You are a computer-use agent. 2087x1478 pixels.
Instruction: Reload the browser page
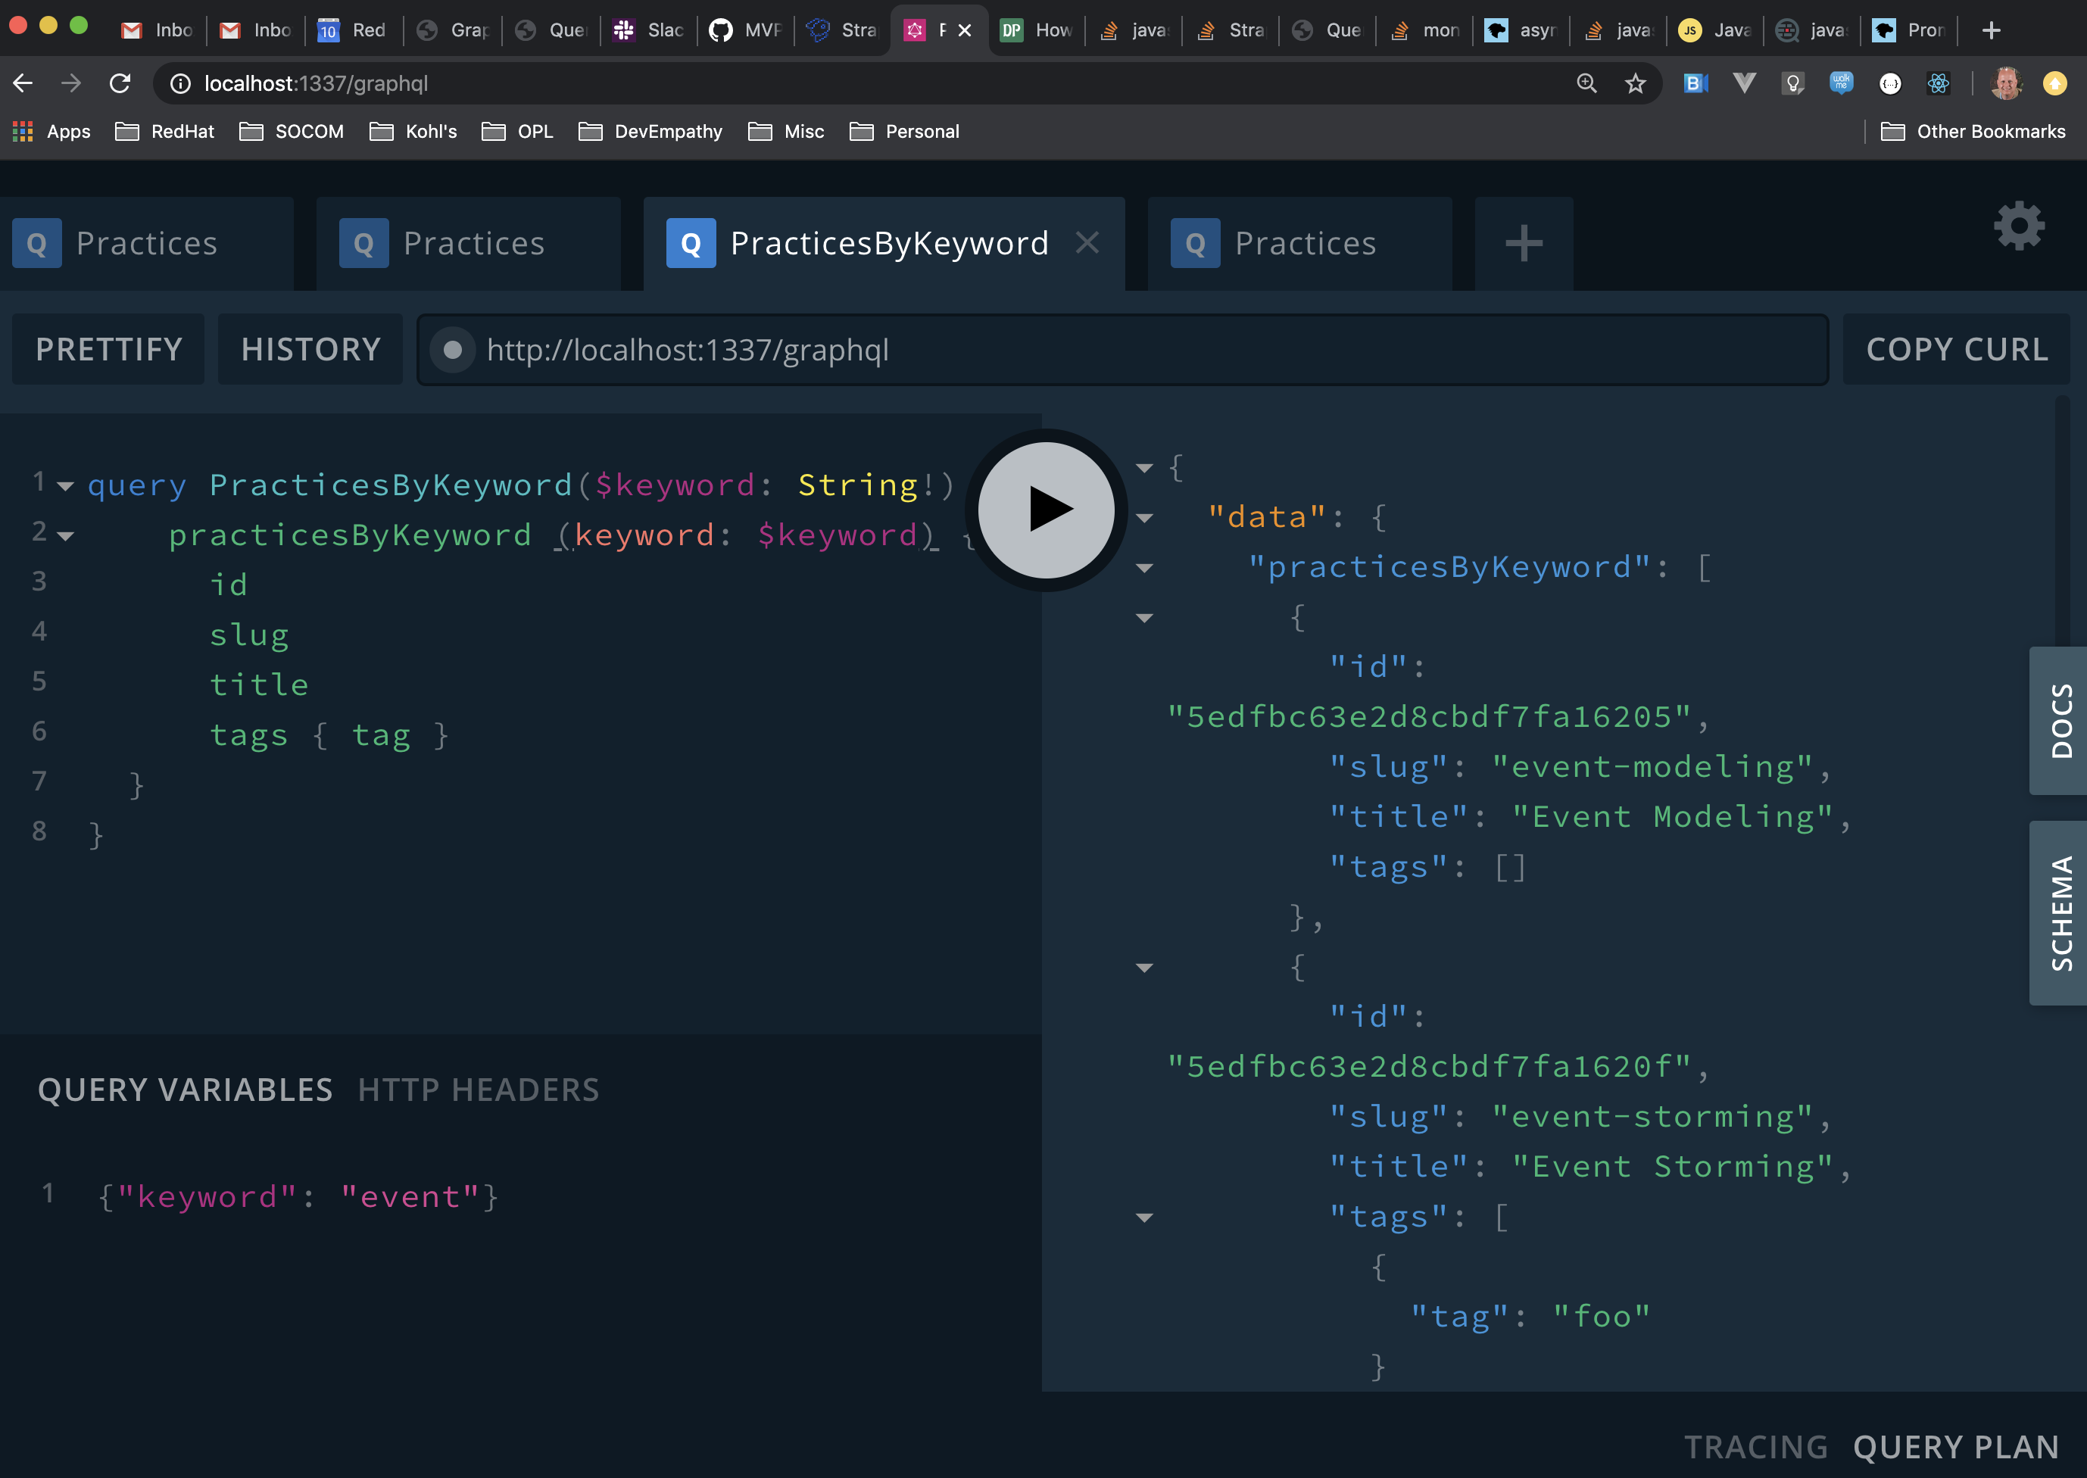tap(120, 84)
